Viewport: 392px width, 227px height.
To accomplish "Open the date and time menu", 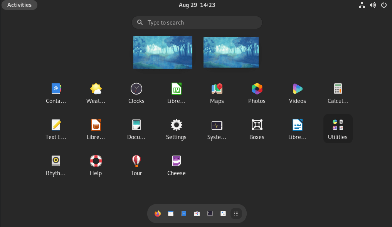I will (x=197, y=5).
